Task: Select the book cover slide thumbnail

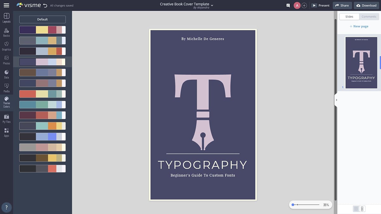Action: click(361, 62)
